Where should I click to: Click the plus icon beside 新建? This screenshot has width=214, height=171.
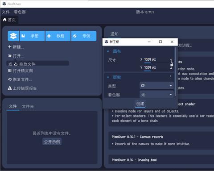(10, 47)
